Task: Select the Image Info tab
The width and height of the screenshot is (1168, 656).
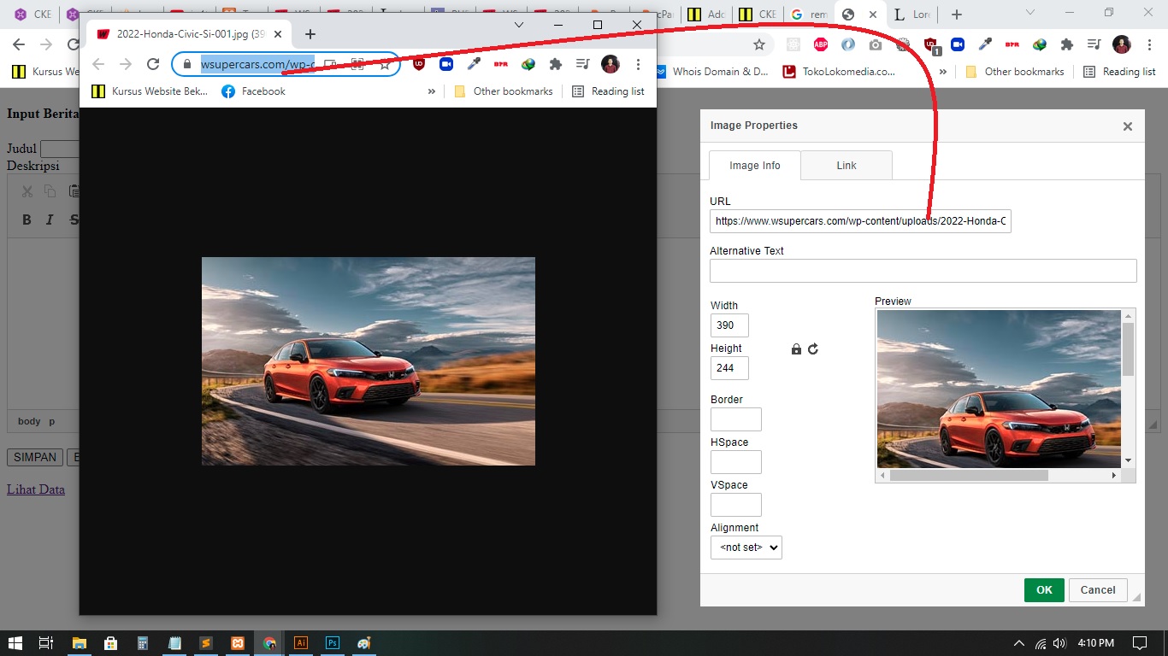Action: pyautogui.click(x=754, y=166)
